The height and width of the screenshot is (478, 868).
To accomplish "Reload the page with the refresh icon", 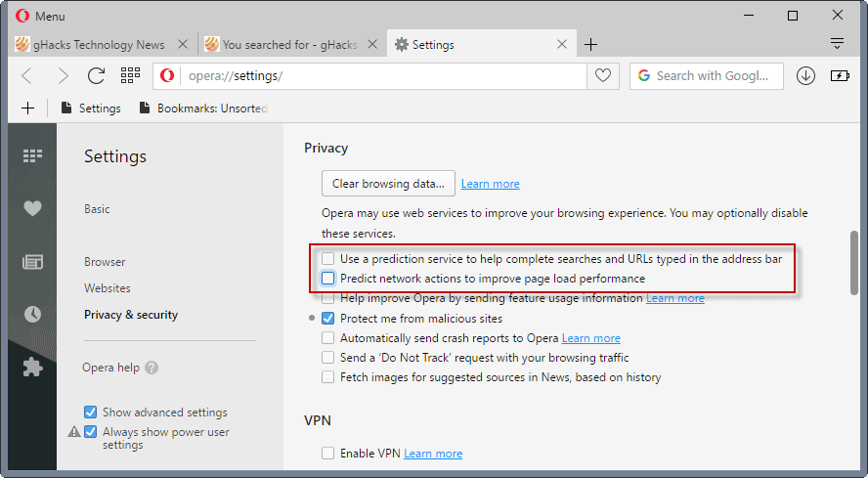I will (x=97, y=75).
